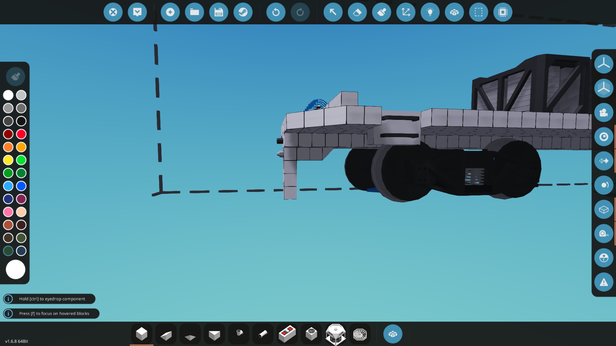Select the eraser delete tool
The width and height of the screenshot is (616, 346).
coord(357,12)
